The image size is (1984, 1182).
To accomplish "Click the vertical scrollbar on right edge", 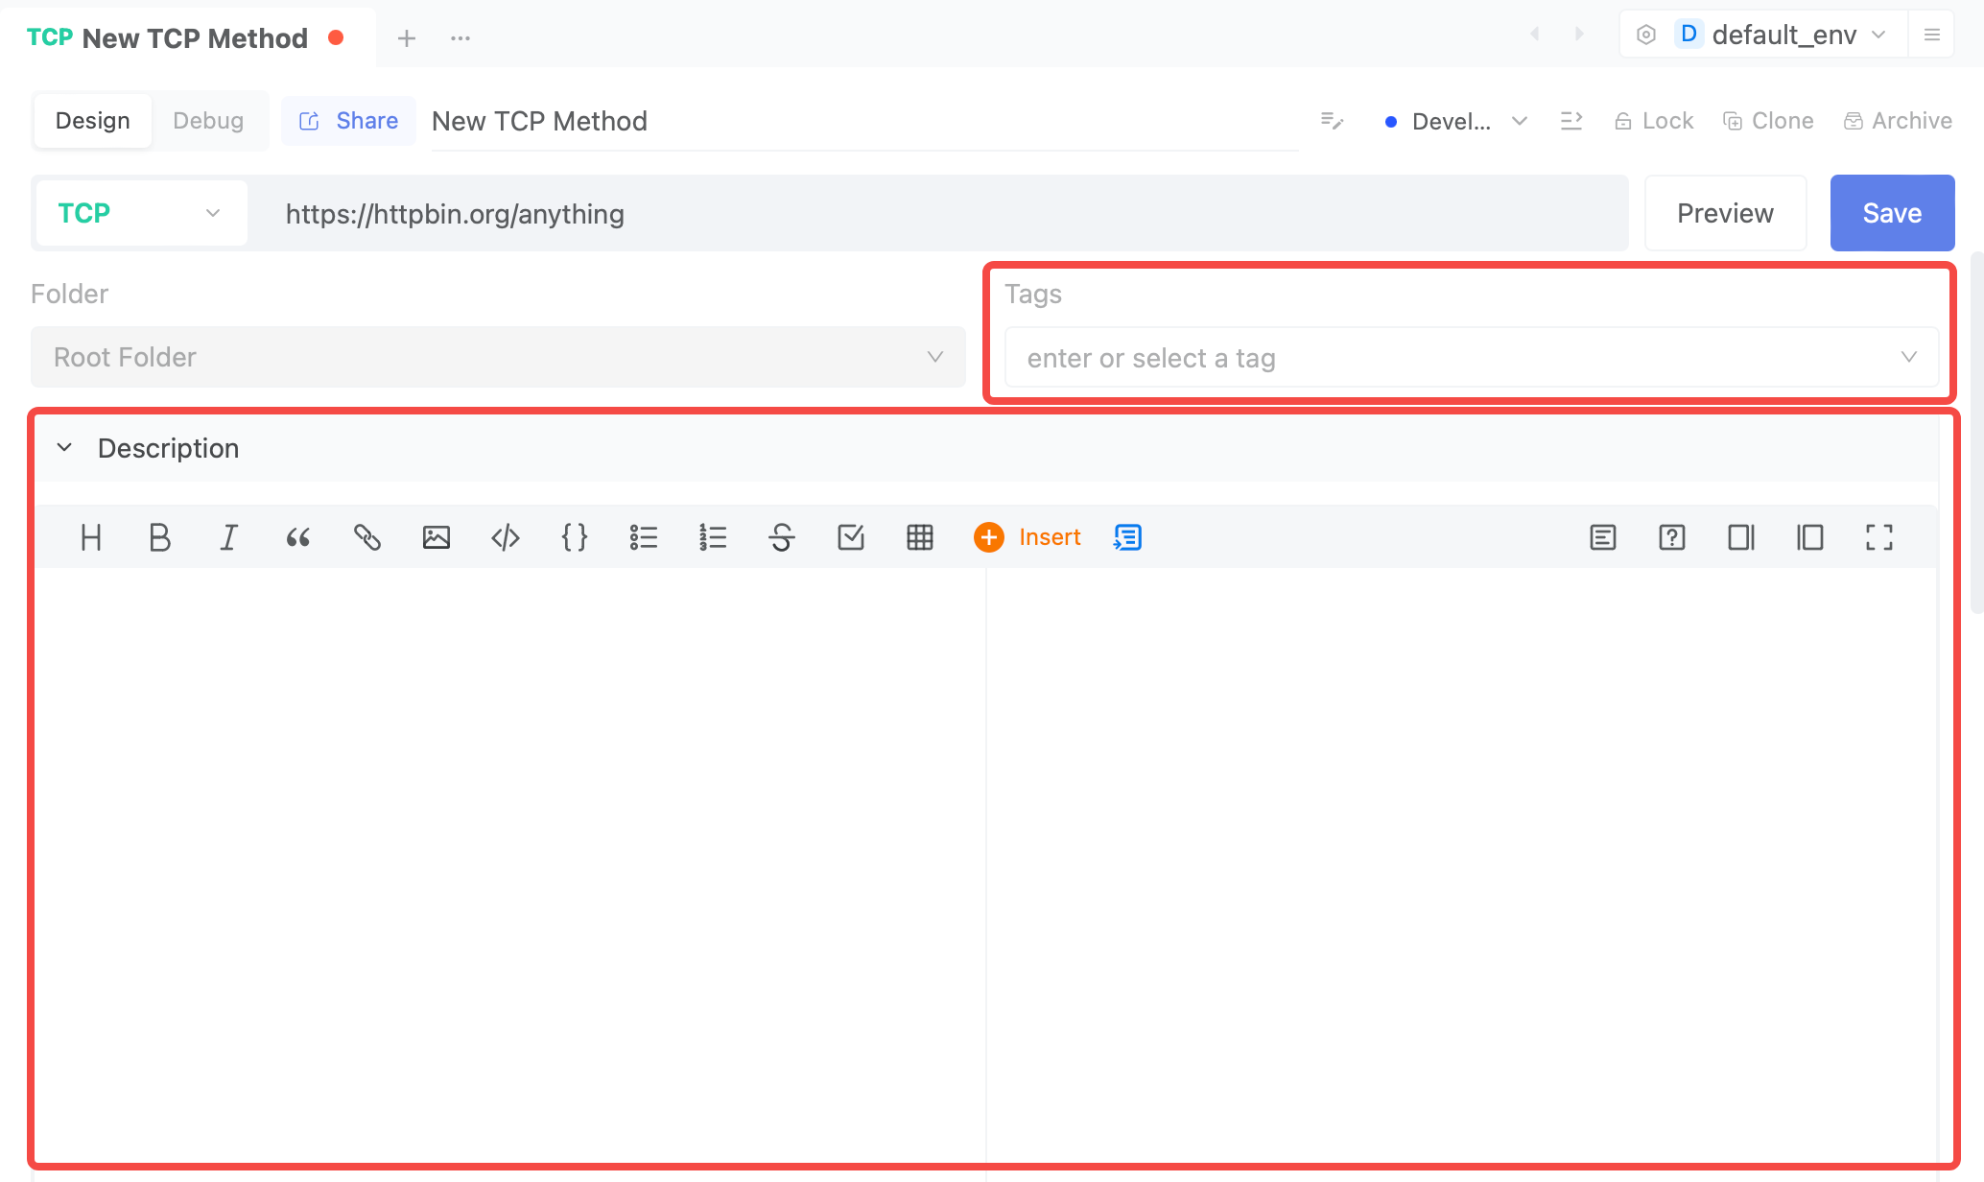I will (x=1976, y=432).
